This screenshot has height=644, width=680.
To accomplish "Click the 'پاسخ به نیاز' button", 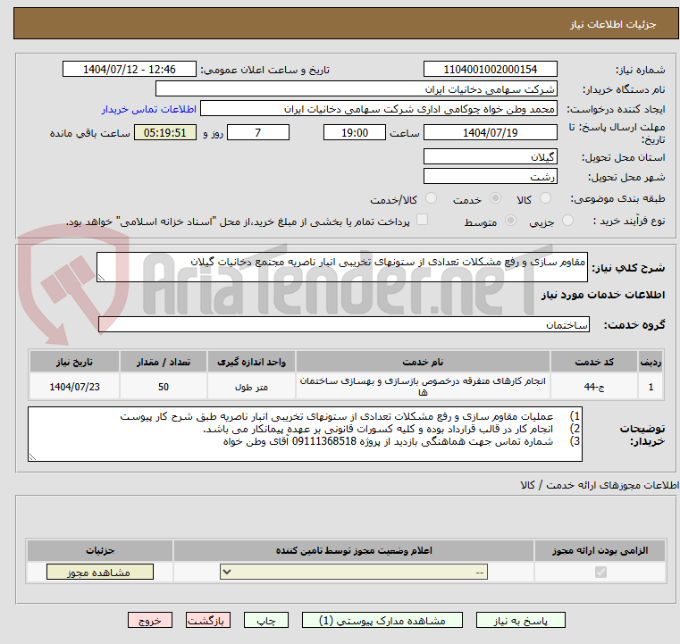I will tap(520, 620).
